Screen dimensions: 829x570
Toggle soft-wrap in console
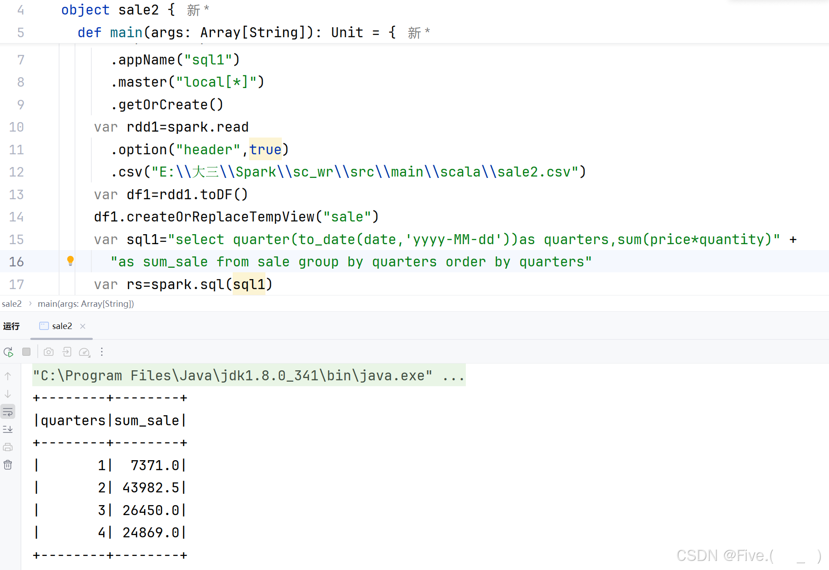[8, 412]
